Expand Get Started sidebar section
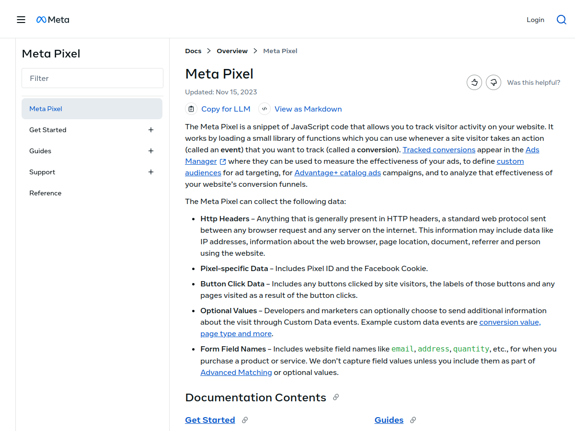 [151, 130]
